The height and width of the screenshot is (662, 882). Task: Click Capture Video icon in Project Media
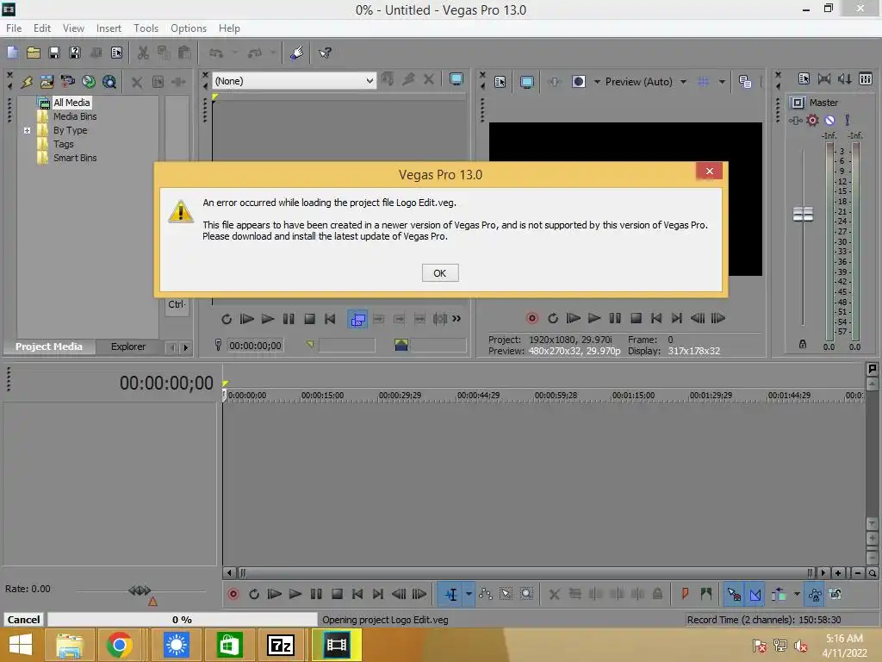pyautogui.click(x=67, y=82)
